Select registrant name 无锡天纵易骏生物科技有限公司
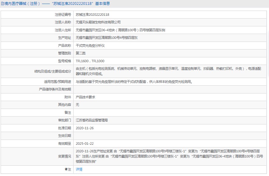269x176 pixels. [98, 22]
